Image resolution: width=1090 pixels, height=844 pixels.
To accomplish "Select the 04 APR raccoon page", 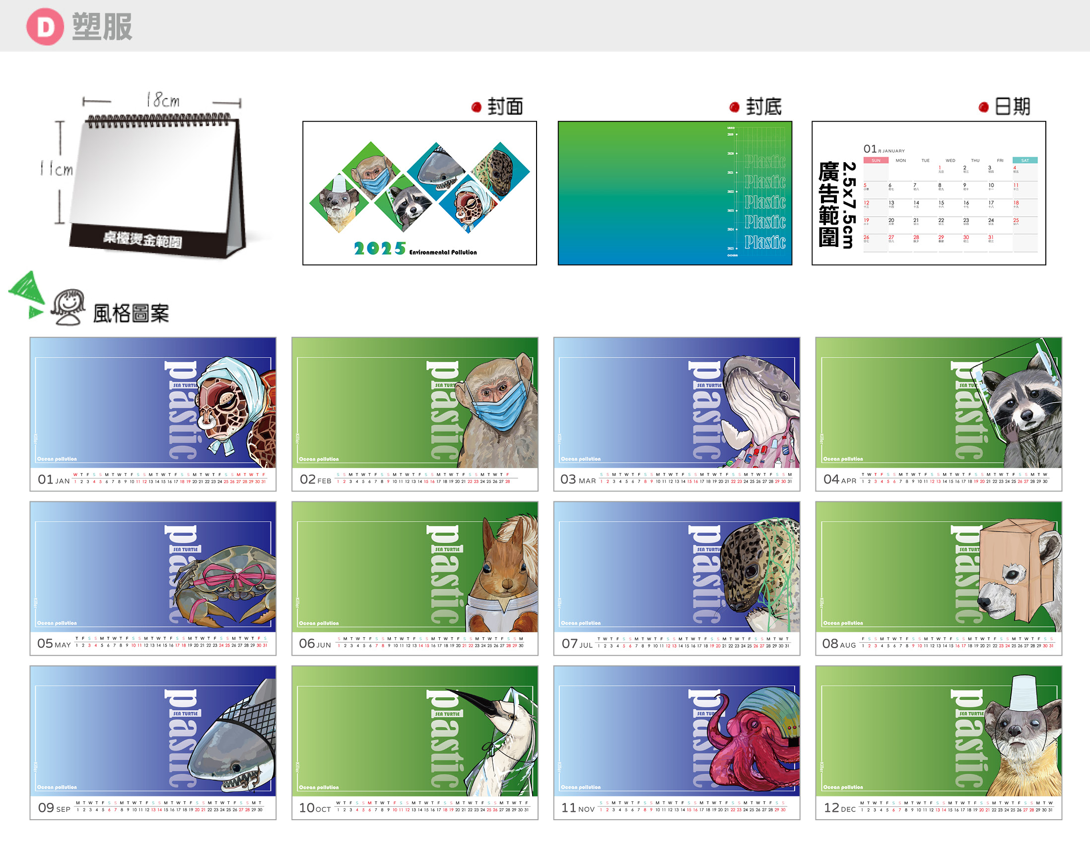I will 938,414.
